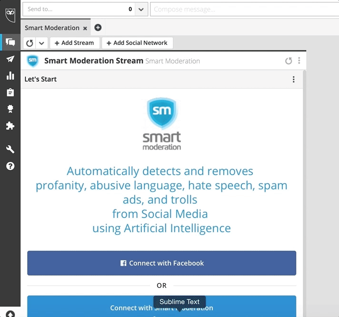
Task: Open Campaigns ribbon badge icon
Action: pyautogui.click(x=10, y=109)
